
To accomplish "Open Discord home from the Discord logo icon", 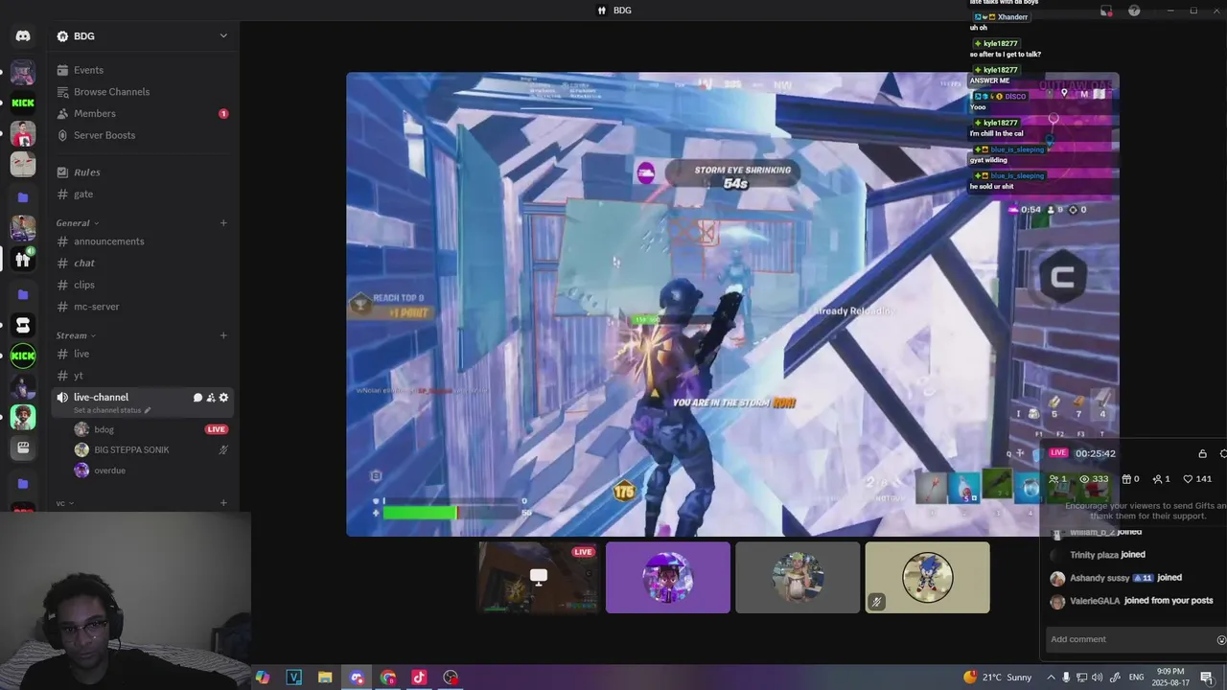I will tap(23, 36).
